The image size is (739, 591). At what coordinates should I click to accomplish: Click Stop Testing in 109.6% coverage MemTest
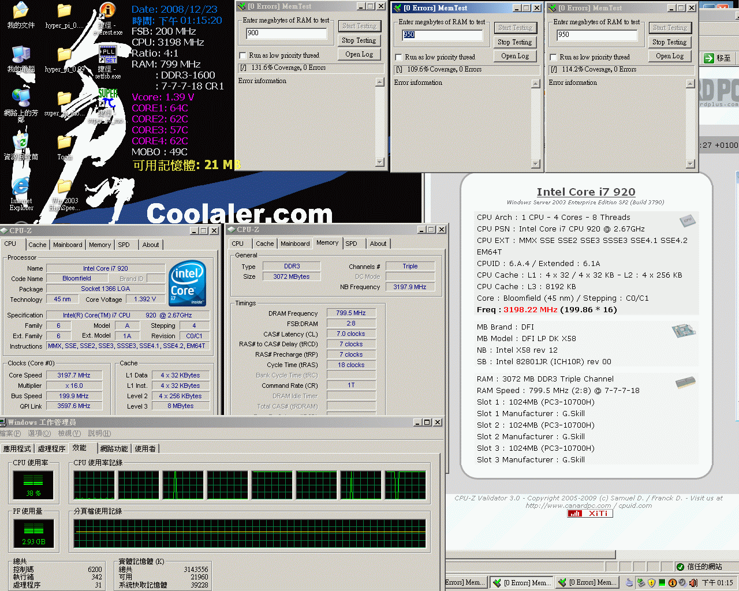[x=514, y=42]
